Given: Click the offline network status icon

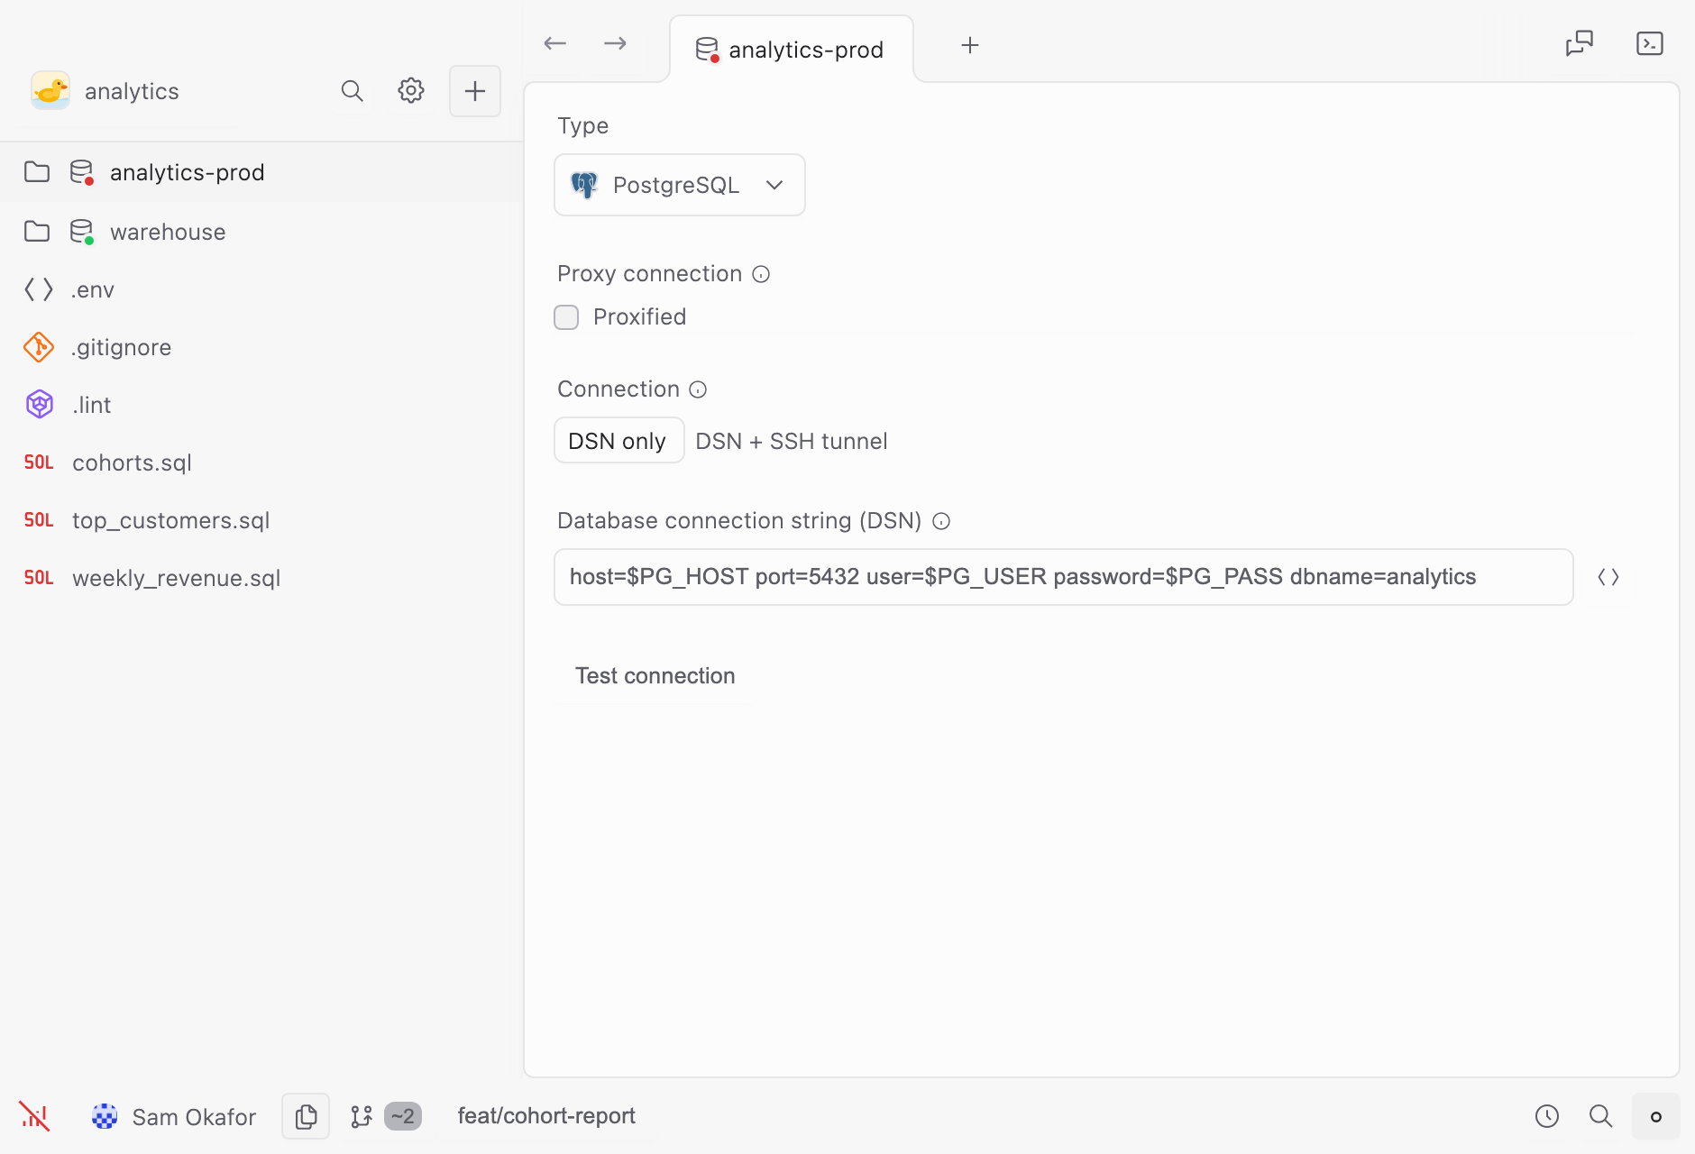Looking at the screenshot, I should [x=35, y=1116].
